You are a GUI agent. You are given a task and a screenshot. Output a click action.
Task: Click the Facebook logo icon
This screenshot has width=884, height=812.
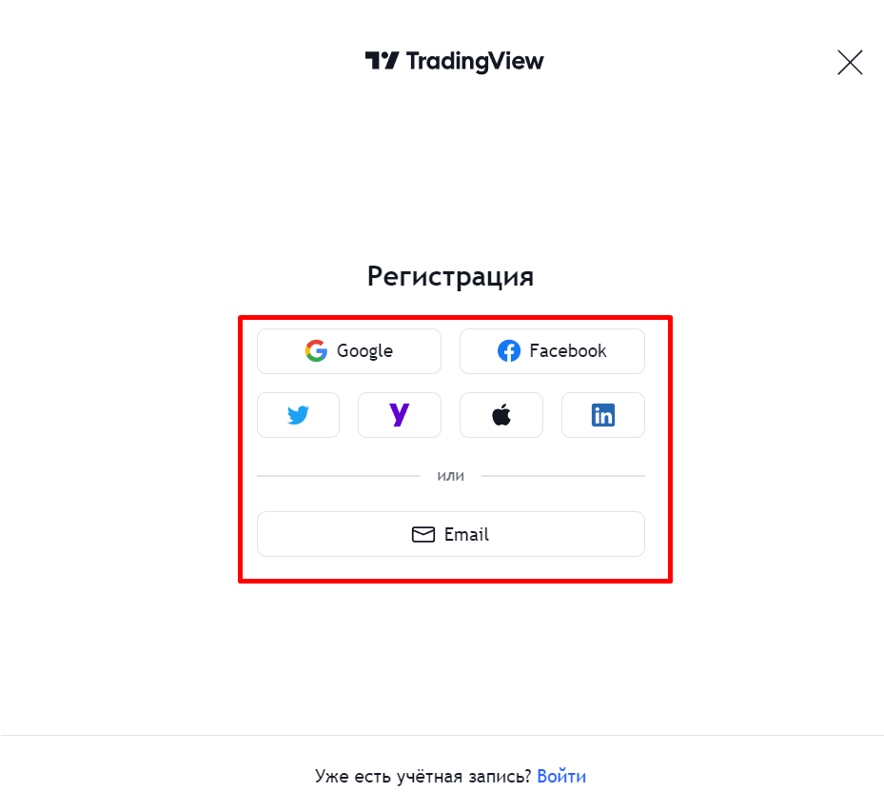point(509,351)
